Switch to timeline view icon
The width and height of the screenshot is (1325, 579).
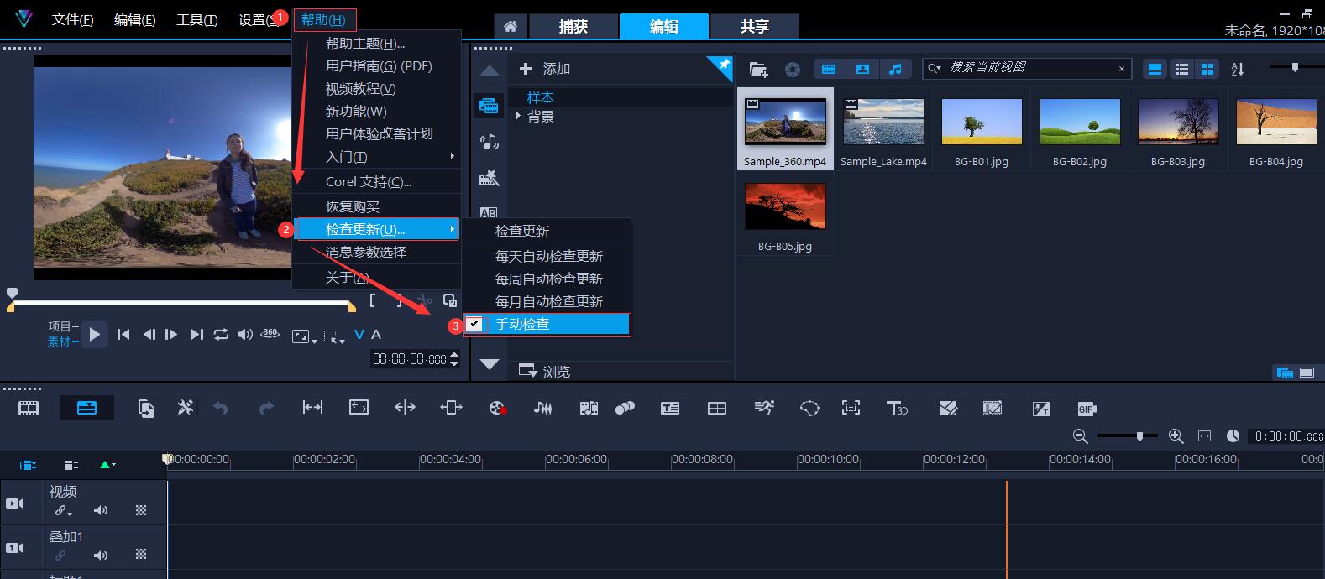pos(87,408)
